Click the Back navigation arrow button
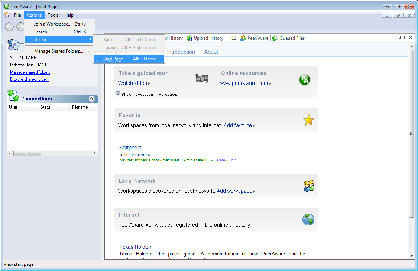 [x=9, y=27]
